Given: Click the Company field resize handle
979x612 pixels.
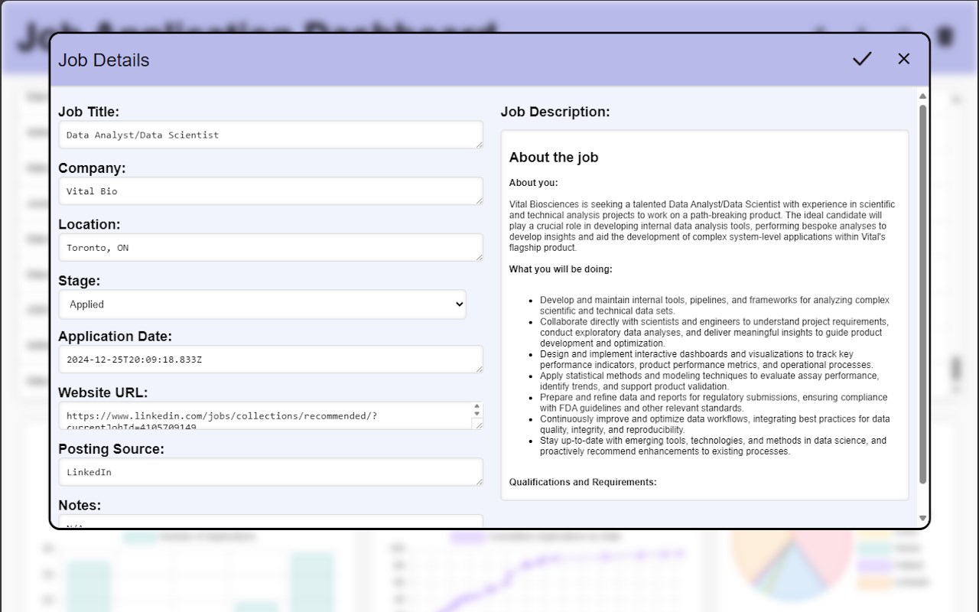Looking at the screenshot, I should click(479, 200).
